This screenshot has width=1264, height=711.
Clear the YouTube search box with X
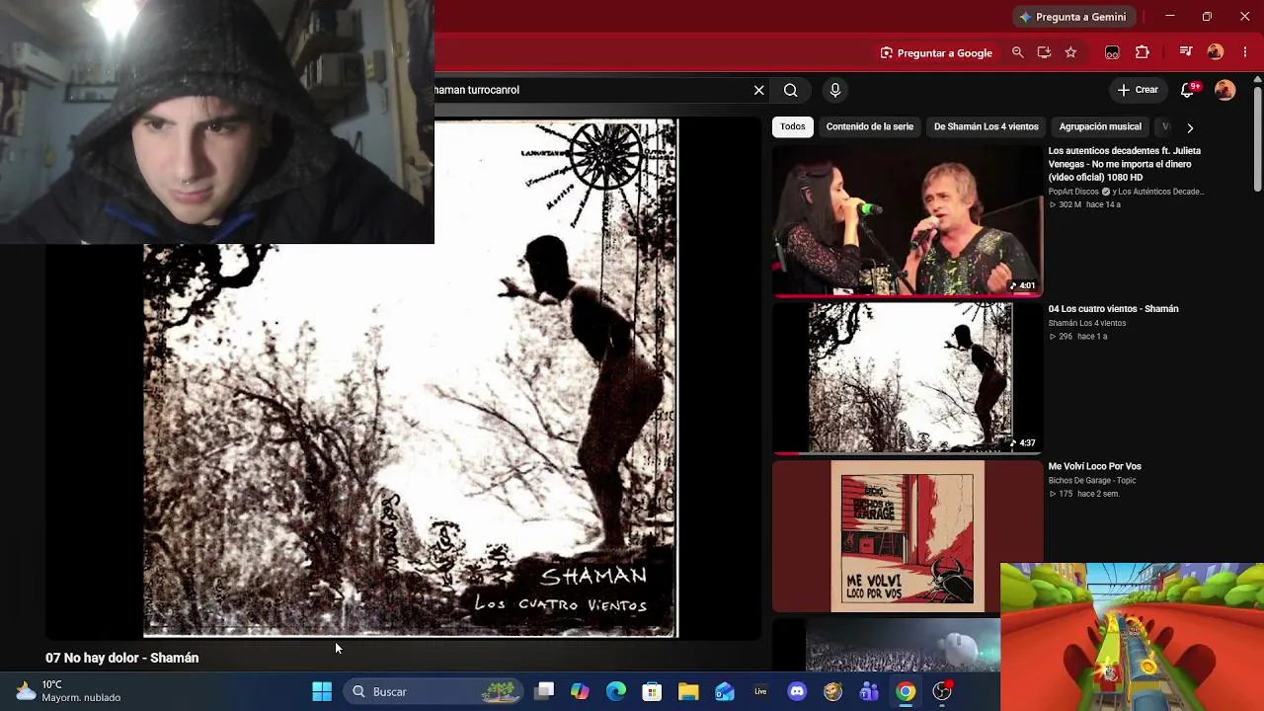coord(758,90)
